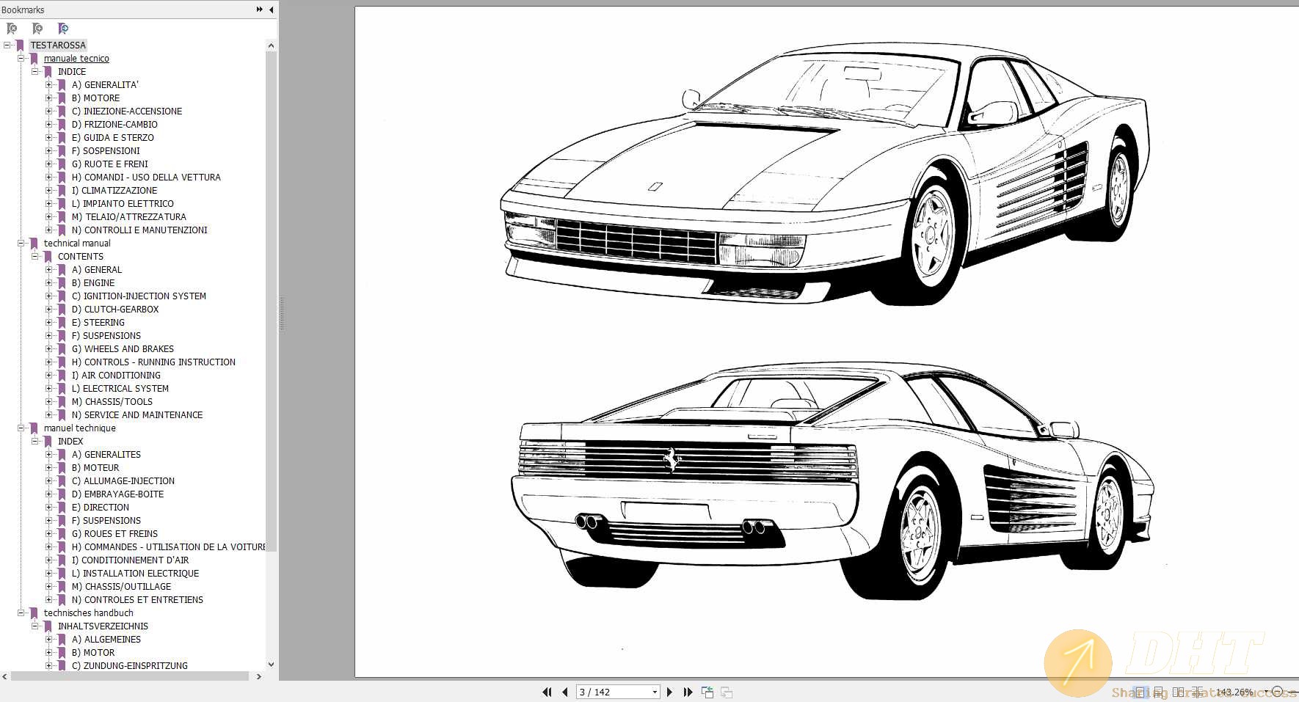Select N) CONTROLES ET ENTRETIENS bookmark
The image size is (1299, 702).
point(137,600)
